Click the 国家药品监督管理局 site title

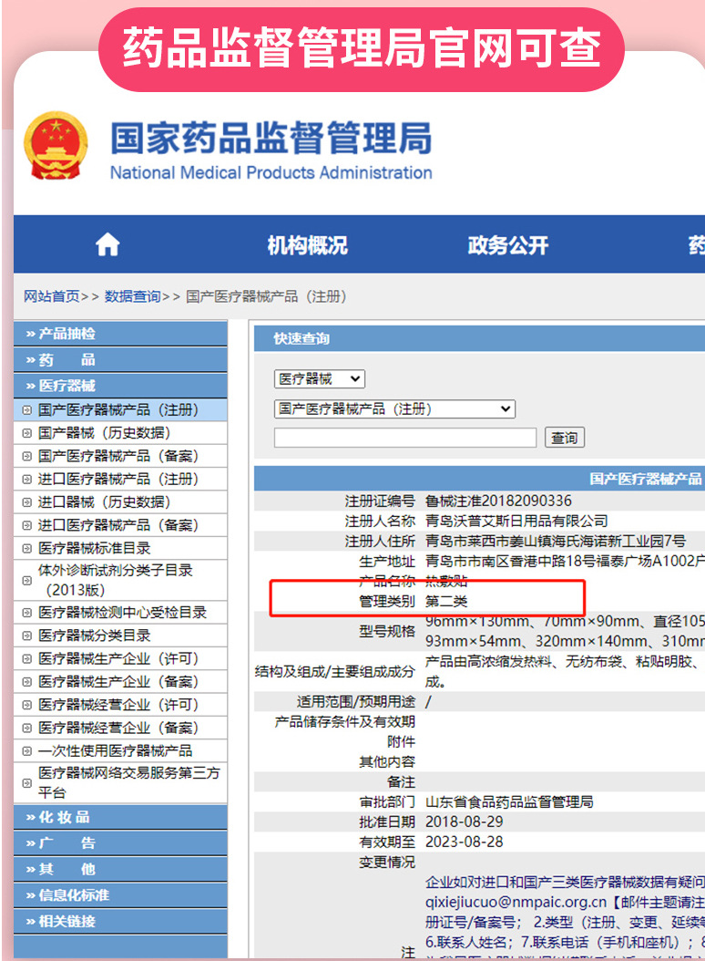pos(271,138)
